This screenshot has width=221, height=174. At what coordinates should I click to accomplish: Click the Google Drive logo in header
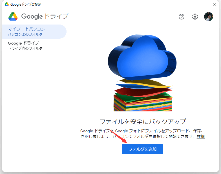pos(13,16)
